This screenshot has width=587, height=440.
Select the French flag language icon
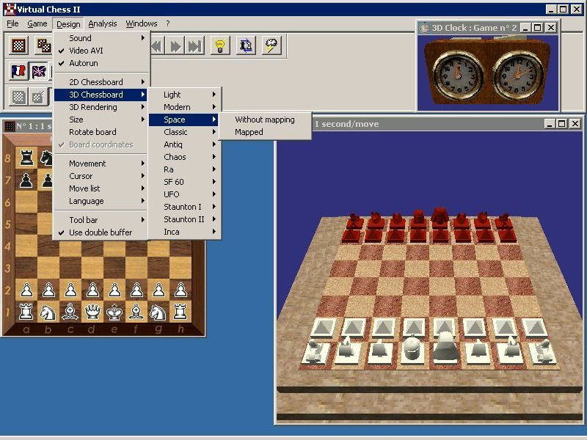click(x=20, y=71)
